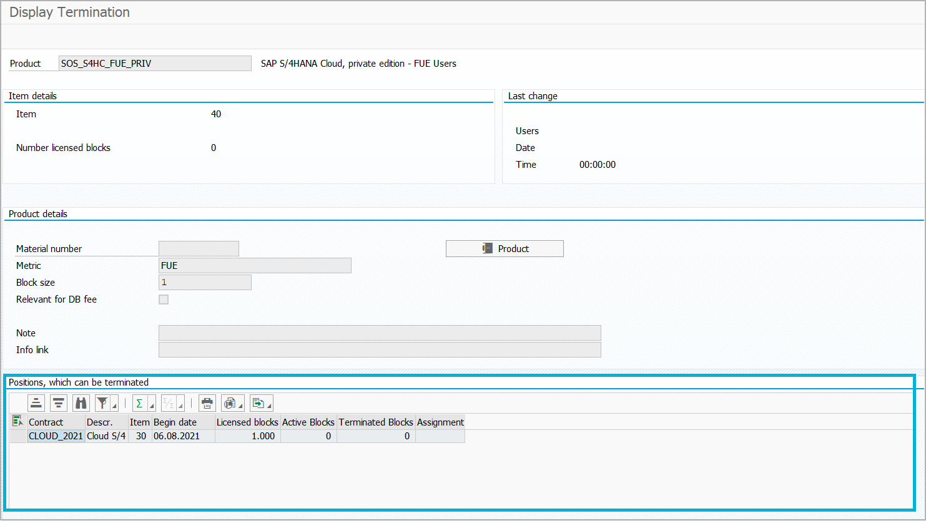Screen dimensions: 926x521
Task: Click the Assignment column header
Action: coord(440,422)
